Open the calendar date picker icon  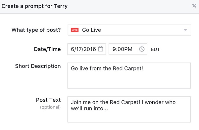[x=100, y=49]
